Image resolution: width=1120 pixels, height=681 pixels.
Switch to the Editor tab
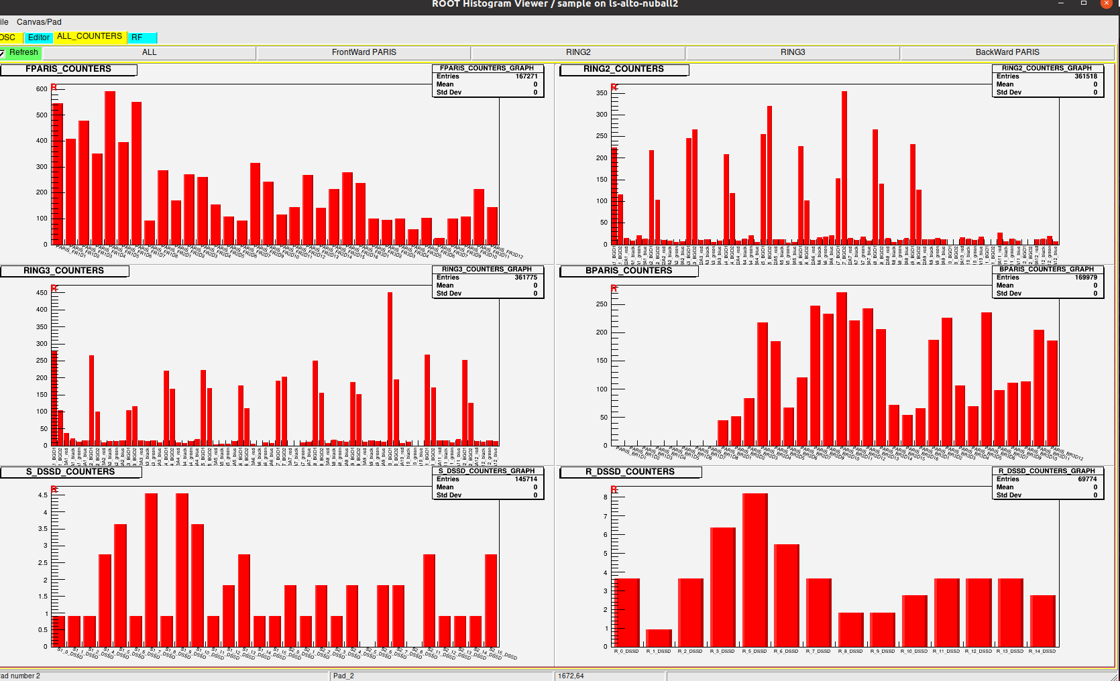pyautogui.click(x=38, y=38)
